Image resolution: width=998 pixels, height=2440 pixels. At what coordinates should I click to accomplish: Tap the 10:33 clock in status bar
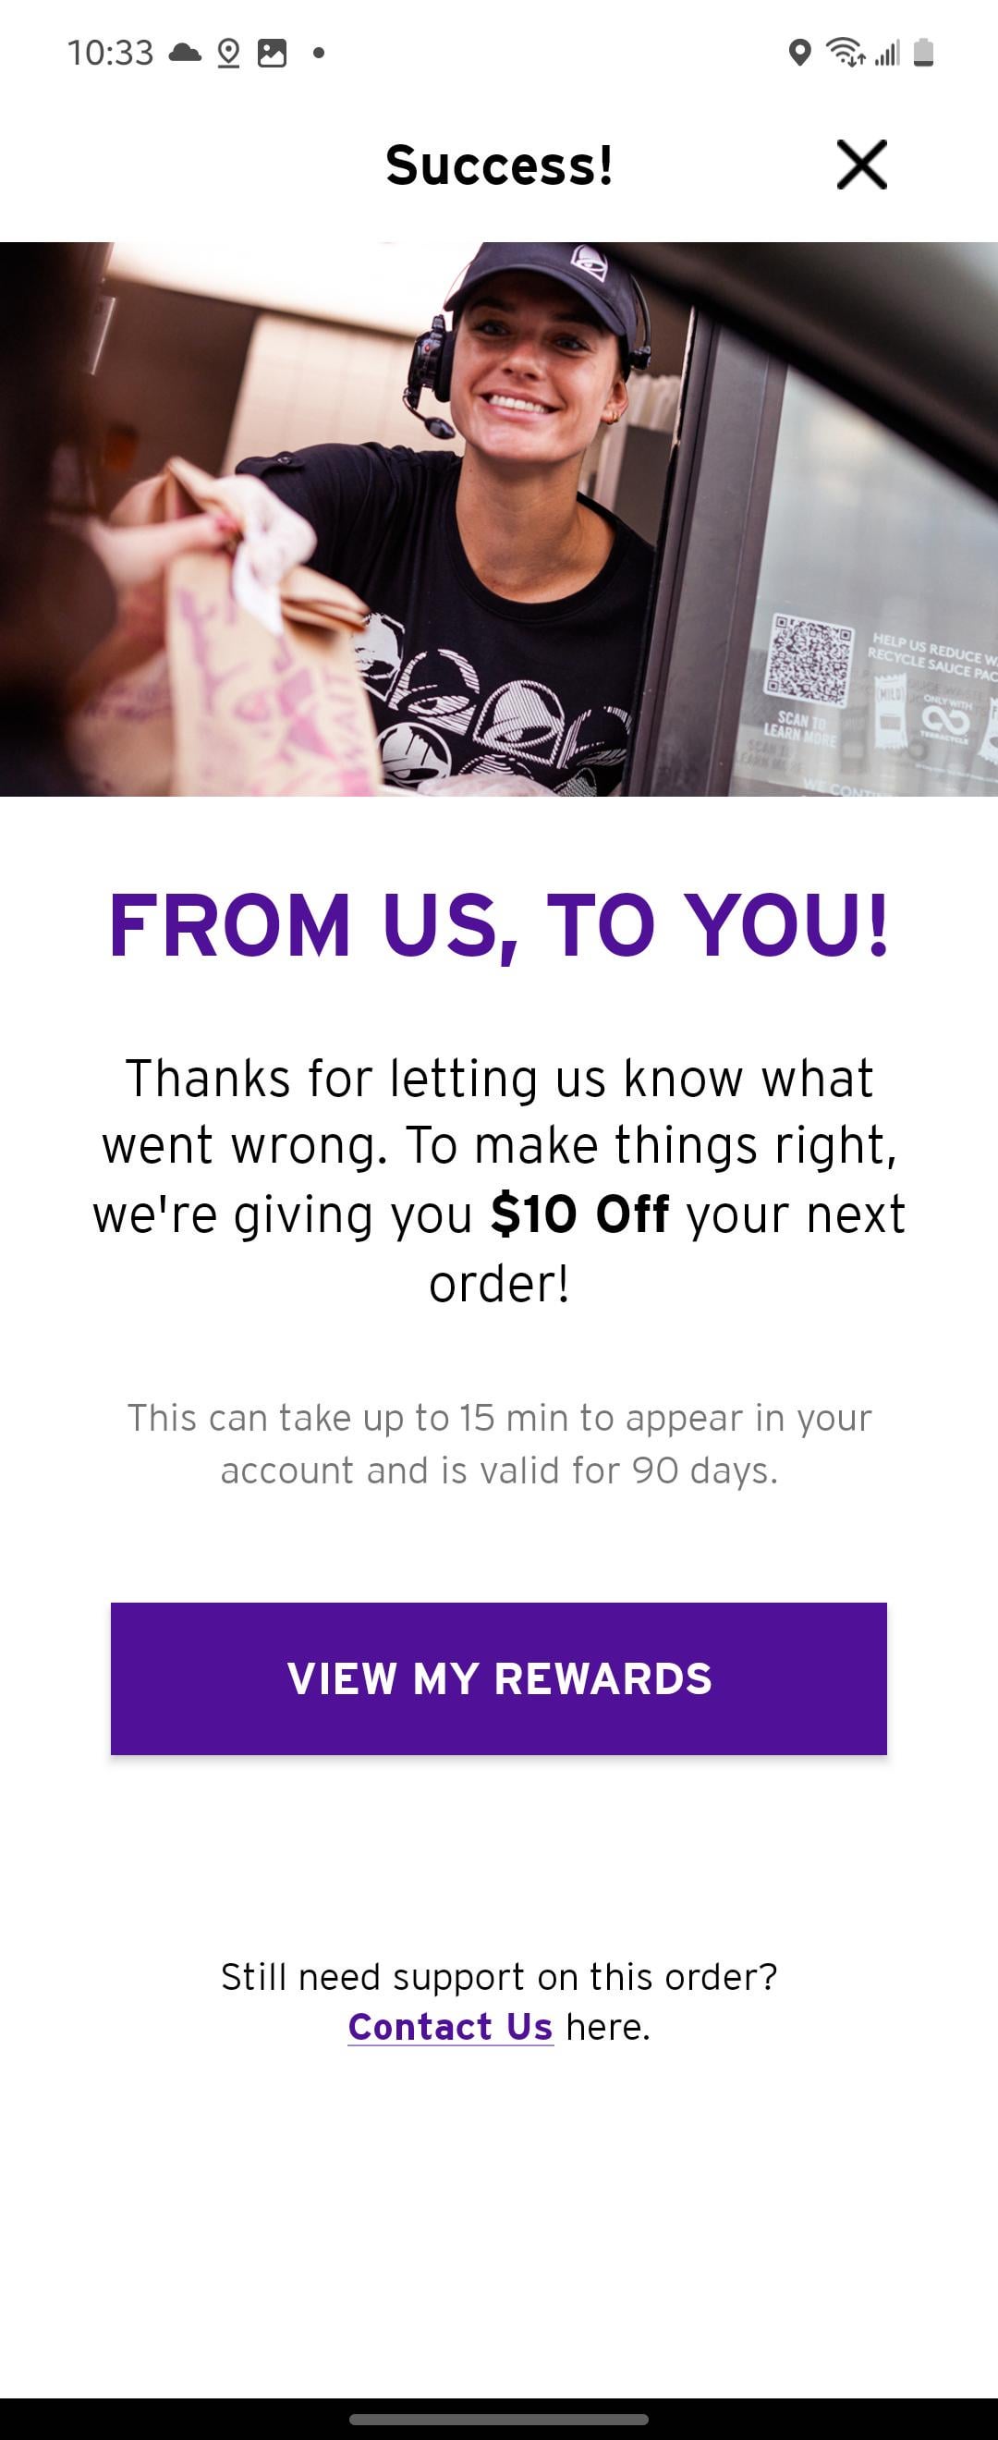110,53
